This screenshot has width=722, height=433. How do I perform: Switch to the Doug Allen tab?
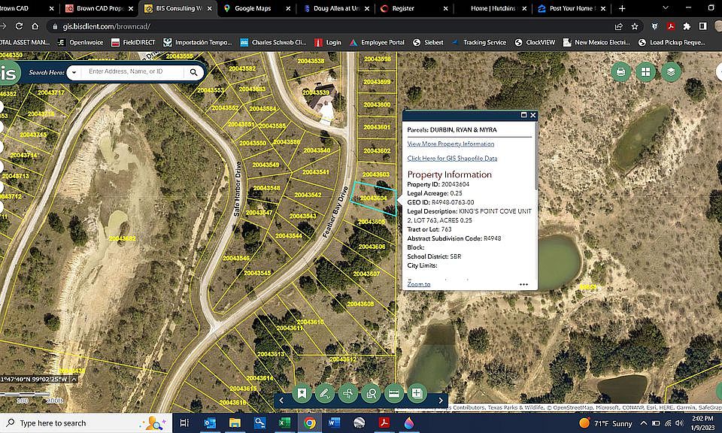(x=337, y=8)
